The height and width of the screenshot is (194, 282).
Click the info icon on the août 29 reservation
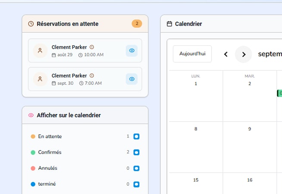[x=91, y=47]
